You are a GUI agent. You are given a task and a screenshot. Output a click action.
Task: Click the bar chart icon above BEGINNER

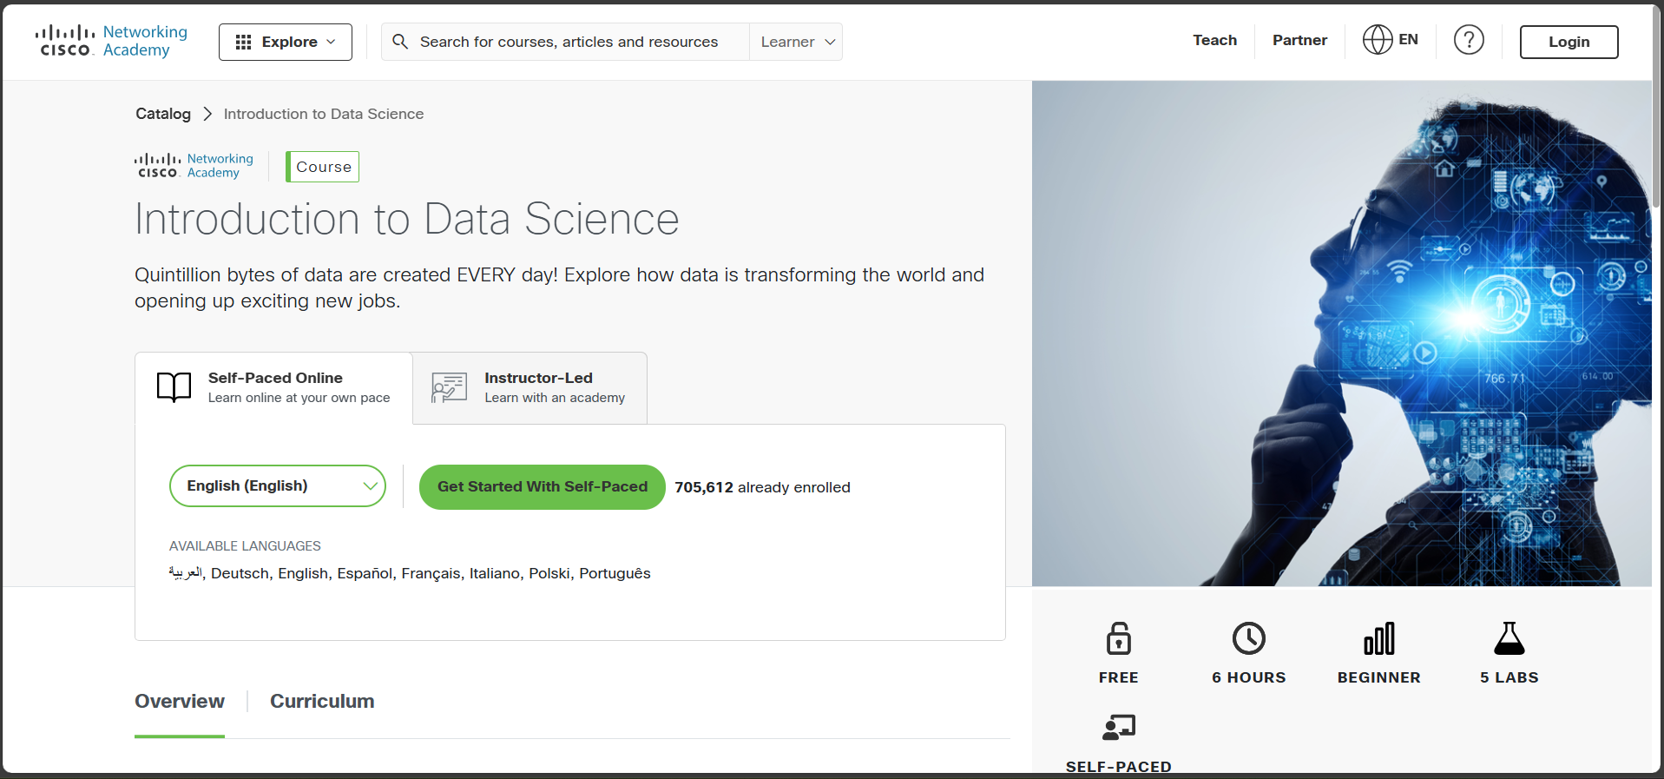tap(1379, 638)
